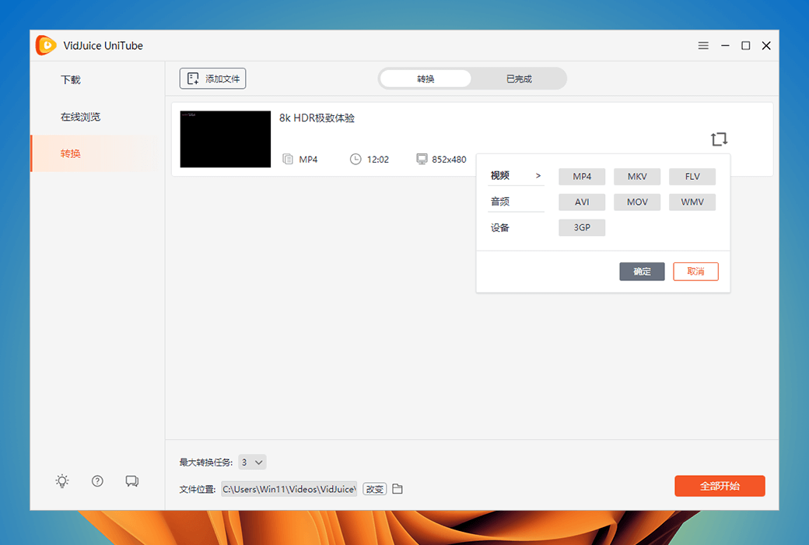Click the VidJuice UniTube logo icon
The width and height of the screenshot is (809, 545).
point(45,45)
